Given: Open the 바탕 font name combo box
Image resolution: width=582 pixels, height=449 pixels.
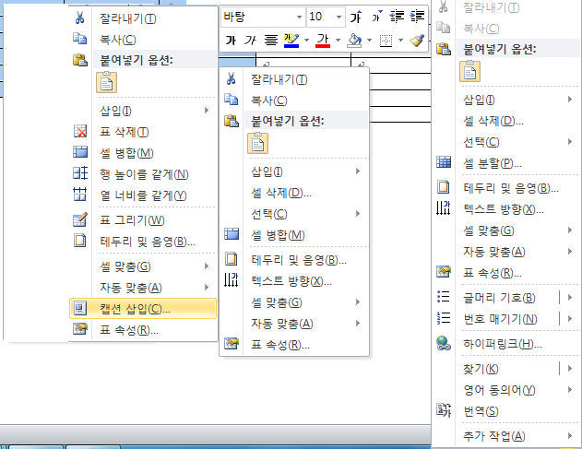Looking at the screenshot, I should 263,18.
